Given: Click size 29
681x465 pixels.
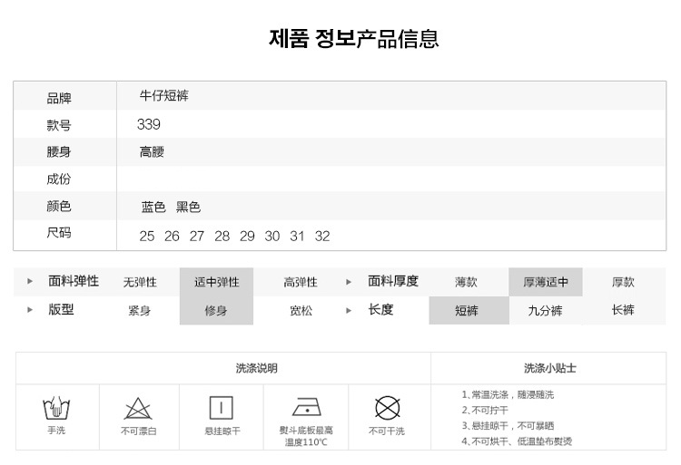Looking at the screenshot, I should click(x=247, y=237).
